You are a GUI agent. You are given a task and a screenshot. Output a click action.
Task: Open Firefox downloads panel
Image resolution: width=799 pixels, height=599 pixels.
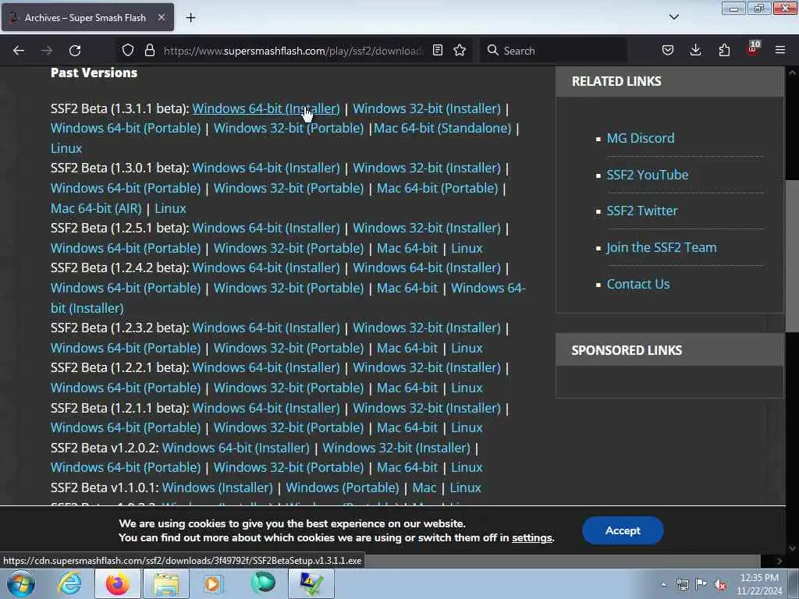pos(695,51)
